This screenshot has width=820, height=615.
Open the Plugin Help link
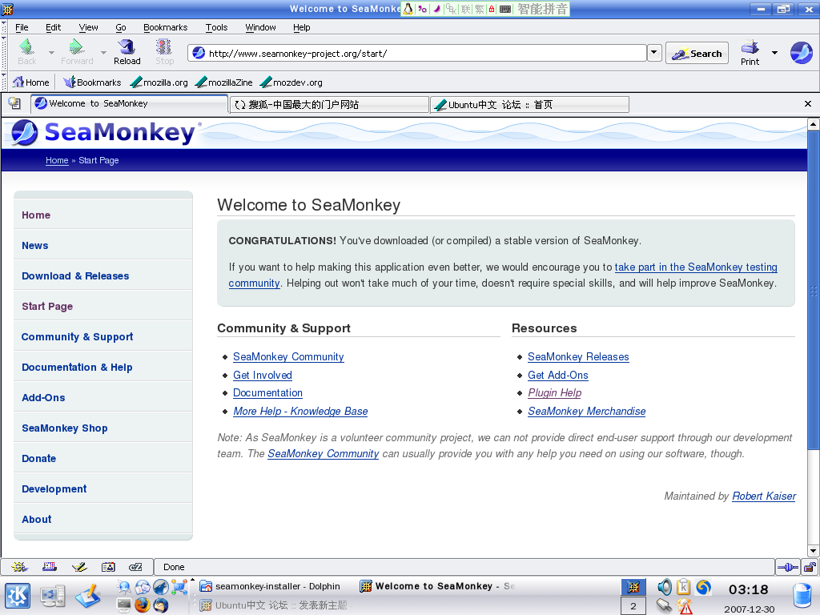(x=554, y=392)
